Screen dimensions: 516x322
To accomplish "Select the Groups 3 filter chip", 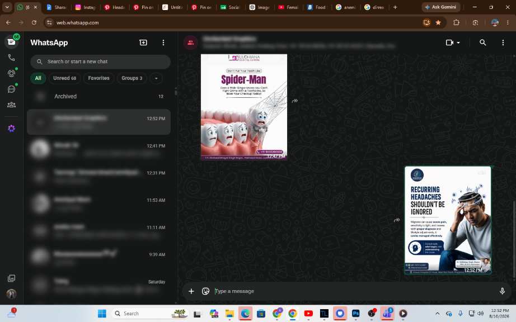I will point(132,78).
